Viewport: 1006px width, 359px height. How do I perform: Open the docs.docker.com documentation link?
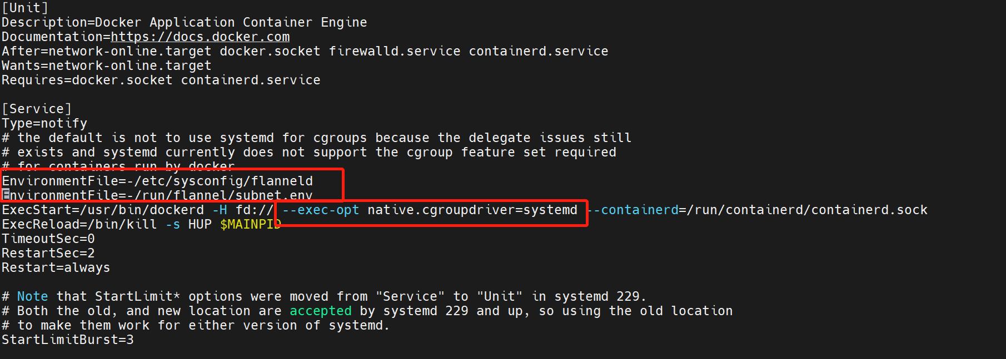[200, 37]
